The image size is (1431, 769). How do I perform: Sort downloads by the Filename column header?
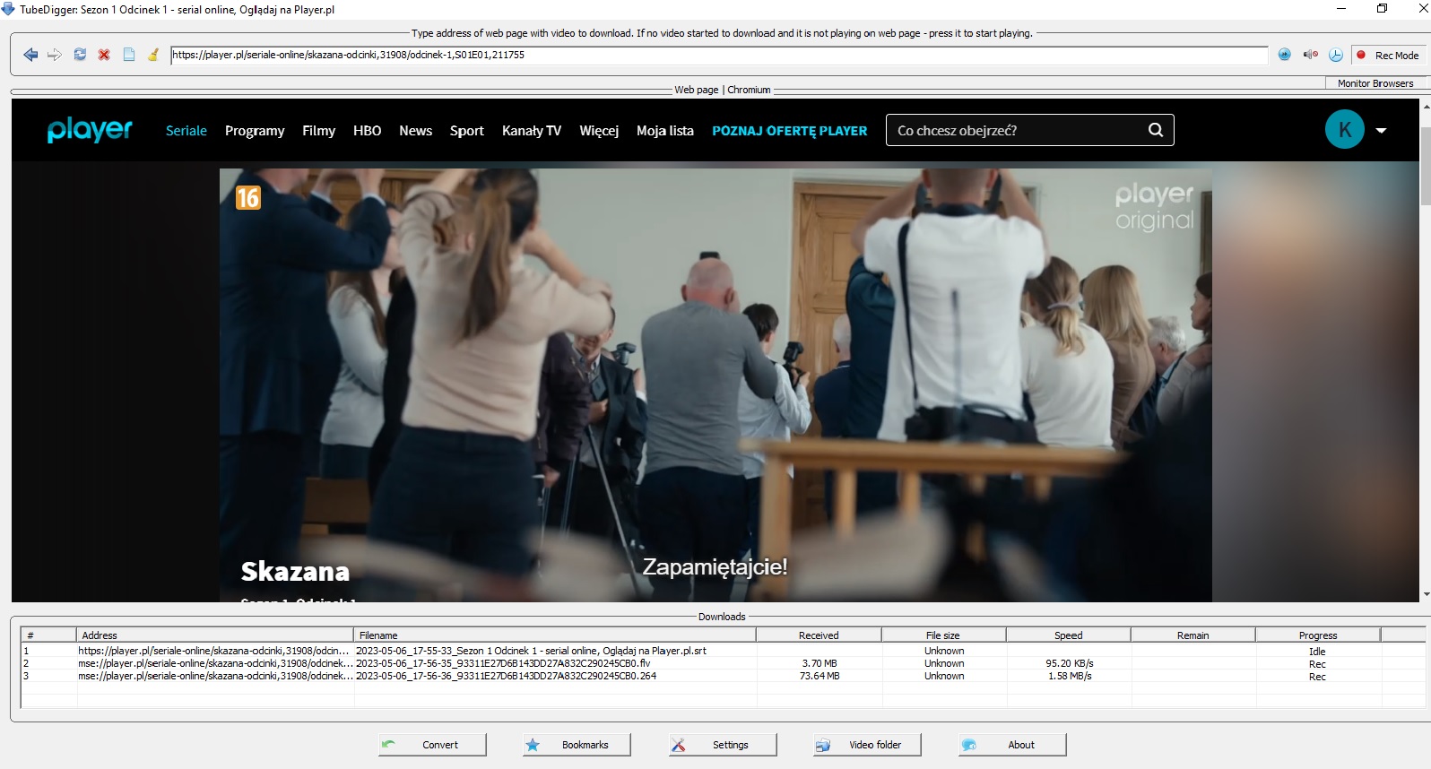(555, 635)
